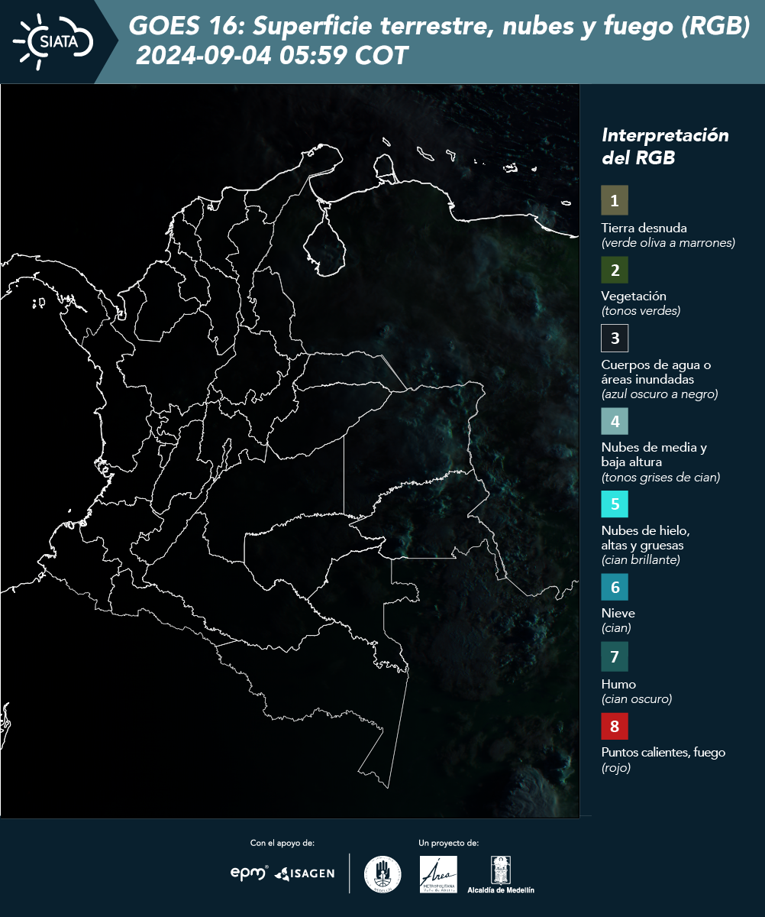This screenshot has height=917, width=765.
Task: Click the round Medellín seal logo
Action: tap(382, 874)
